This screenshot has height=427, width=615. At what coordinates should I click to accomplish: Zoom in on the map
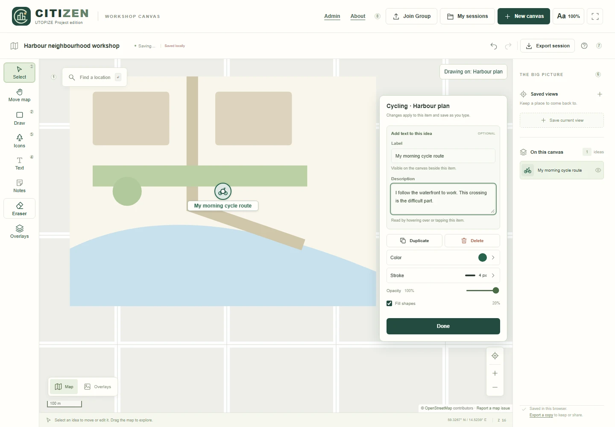coord(495,373)
